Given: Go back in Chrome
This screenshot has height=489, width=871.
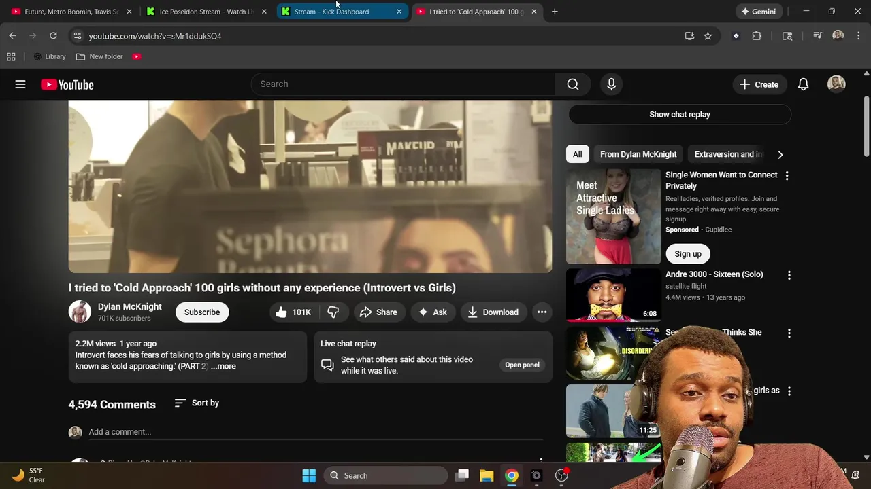Looking at the screenshot, I should coord(12,36).
